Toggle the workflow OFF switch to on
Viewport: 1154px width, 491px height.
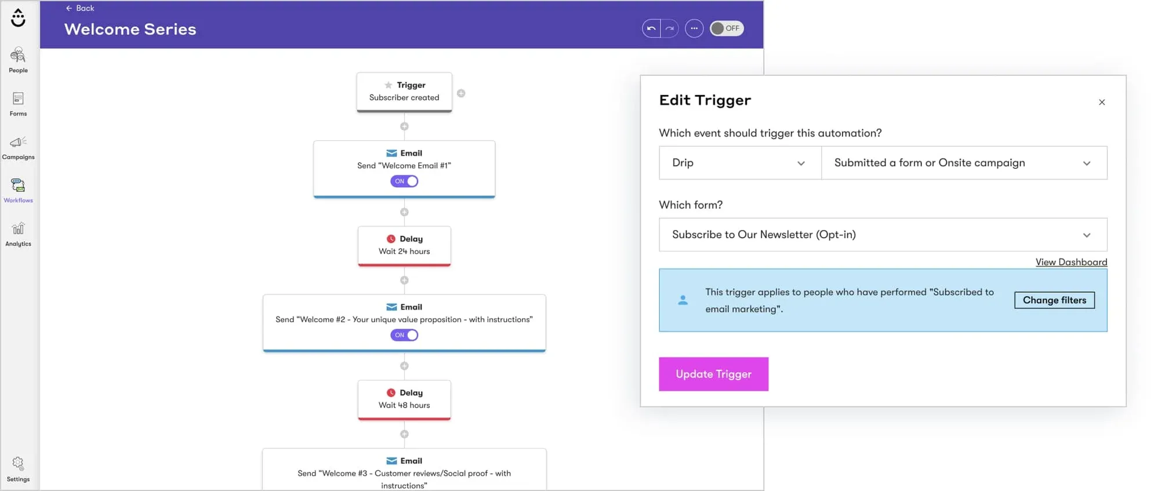pyautogui.click(x=727, y=28)
